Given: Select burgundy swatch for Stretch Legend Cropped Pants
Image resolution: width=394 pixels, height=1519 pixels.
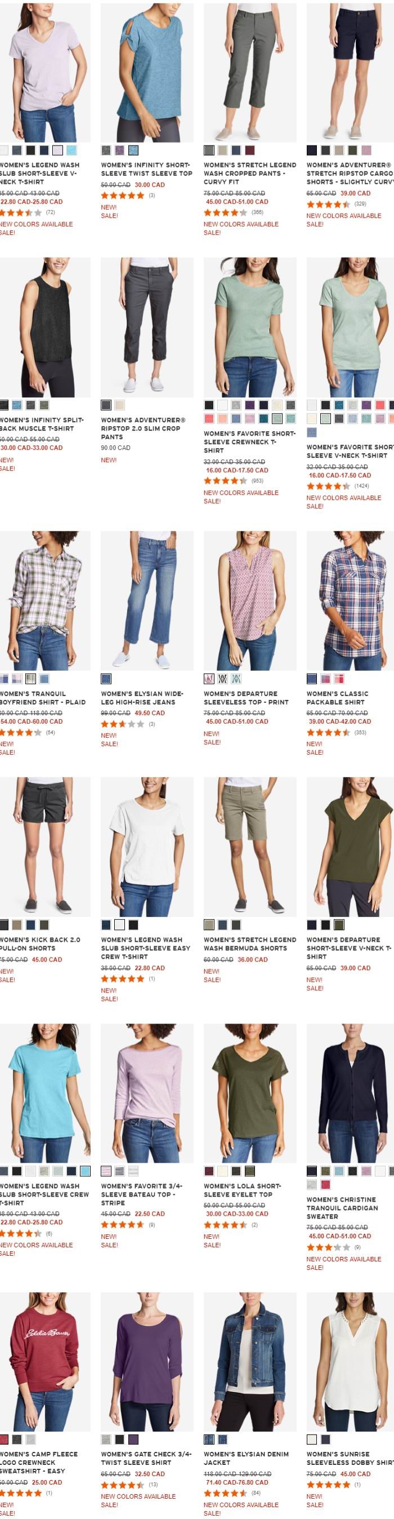Looking at the screenshot, I should point(250,150).
